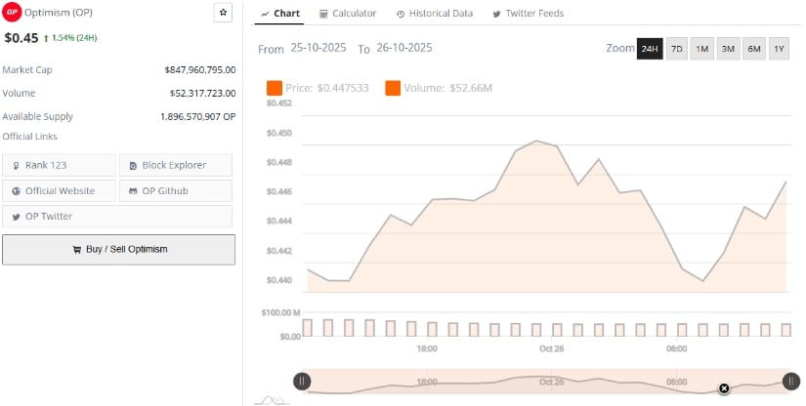806x406 pixels.
Task: Switch to Historical Data tab
Action: click(x=435, y=14)
